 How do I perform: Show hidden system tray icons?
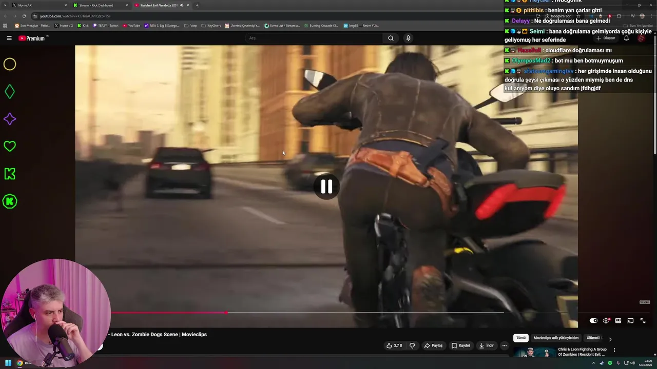pyautogui.click(x=594, y=363)
